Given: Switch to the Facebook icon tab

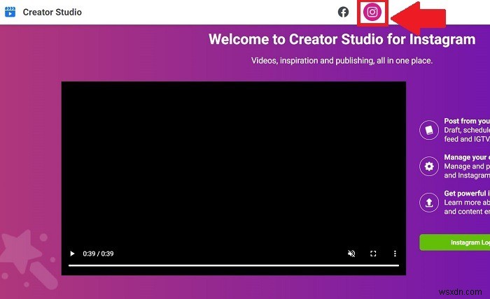Looking at the screenshot, I should pos(343,12).
